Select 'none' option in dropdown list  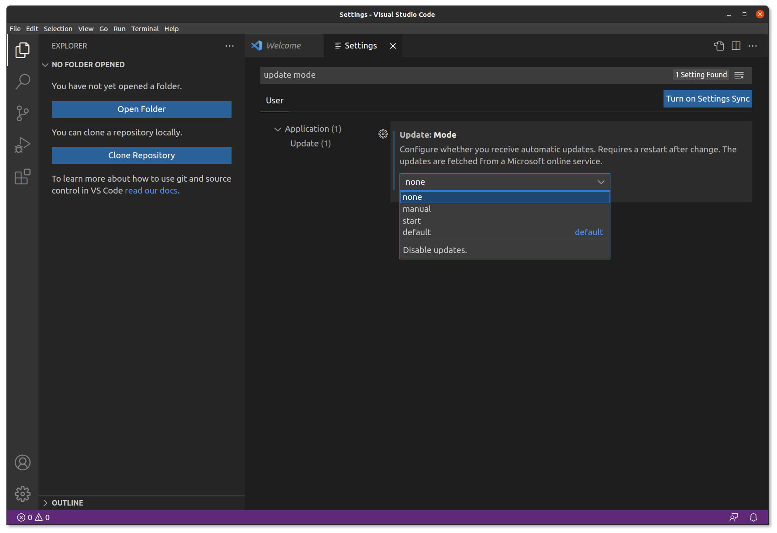pos(505,197)
